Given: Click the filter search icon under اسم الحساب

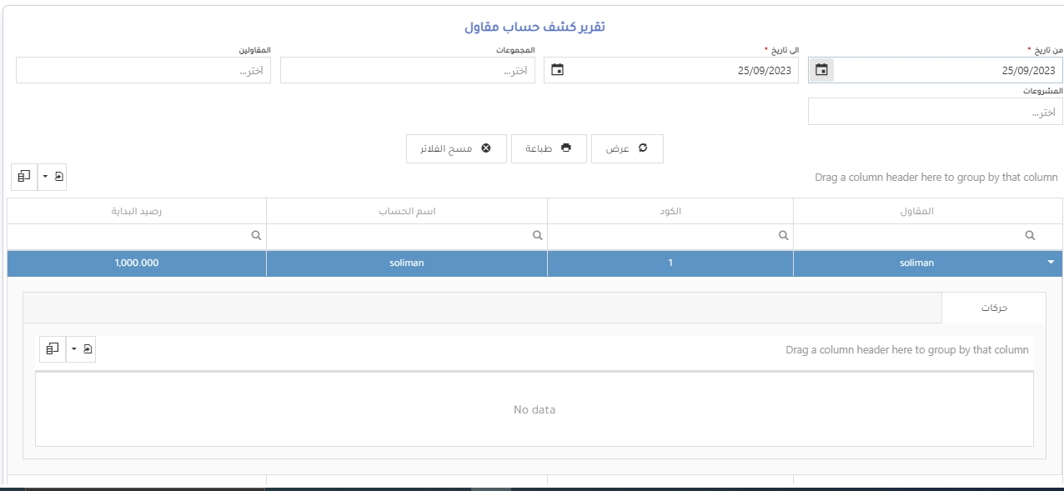Looking at the screenshot, I should coord(537,236).
